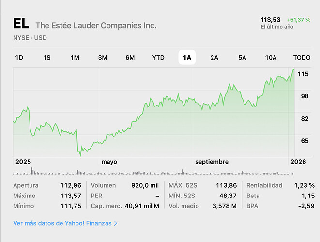Screen dimensions: 320x242
Task: Click the selected 1A range tab
Action: pyautogui.click(x=187, y=58)
